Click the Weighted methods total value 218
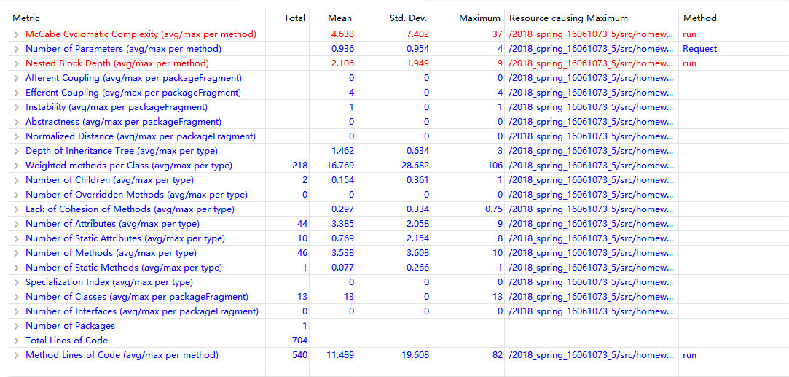The height and width of the screenshot is (377, 789). point(299,166)
